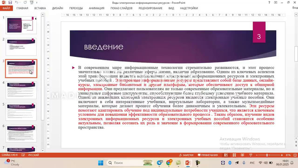
Task: Click the red bullet arrow of the paragraph
Action: pos(74,68)
